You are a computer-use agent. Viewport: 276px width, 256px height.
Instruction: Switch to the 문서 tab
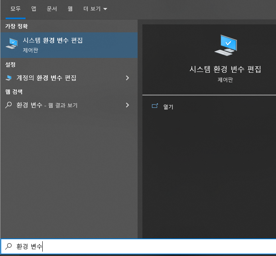click(52, 9)
